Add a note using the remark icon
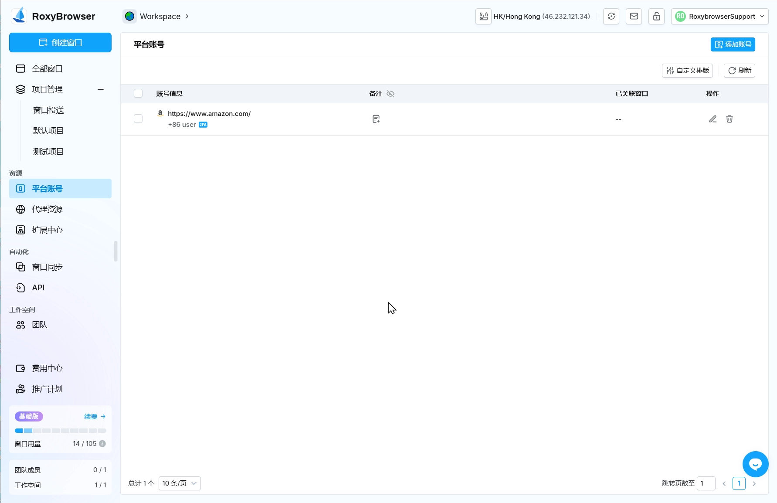This screenshot has height=503, width=777. pos(376,119)
